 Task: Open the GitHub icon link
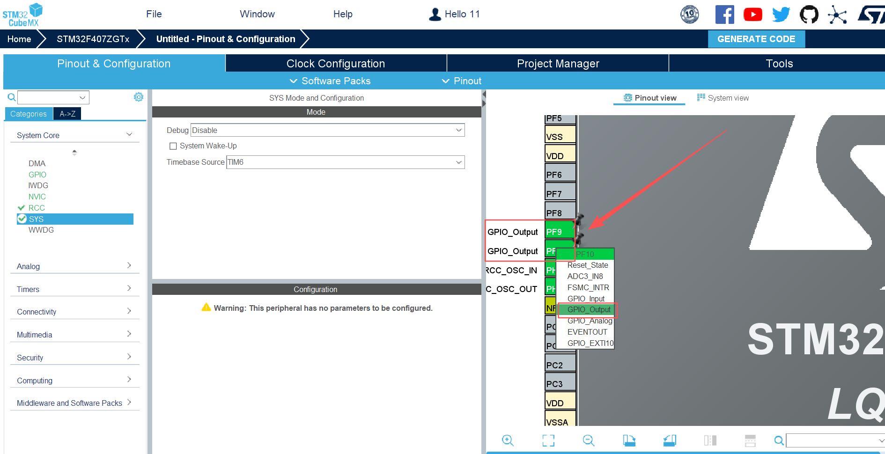coord(809,15)
